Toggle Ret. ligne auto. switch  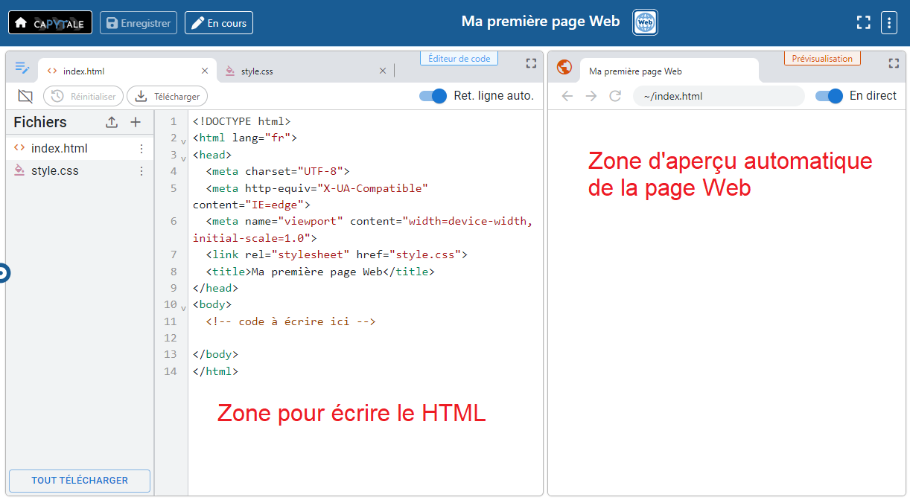433,95
